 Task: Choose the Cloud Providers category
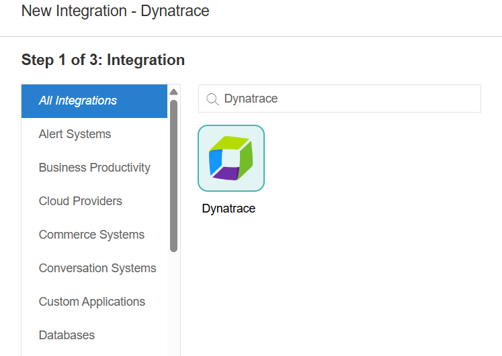click(81, 201)
